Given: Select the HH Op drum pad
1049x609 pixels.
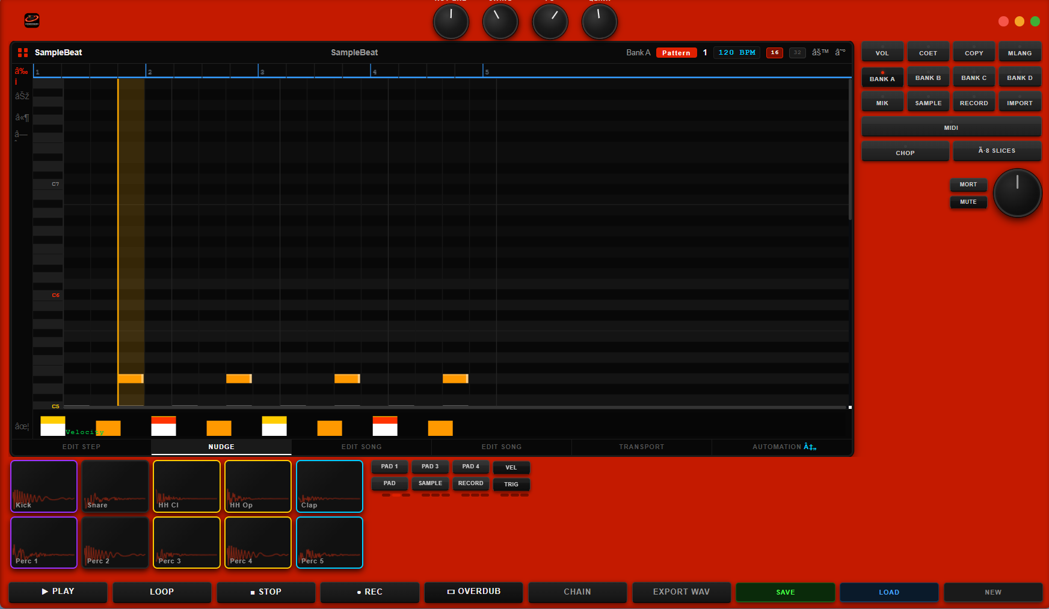Looking at the screenshot, I should [257, 486].
